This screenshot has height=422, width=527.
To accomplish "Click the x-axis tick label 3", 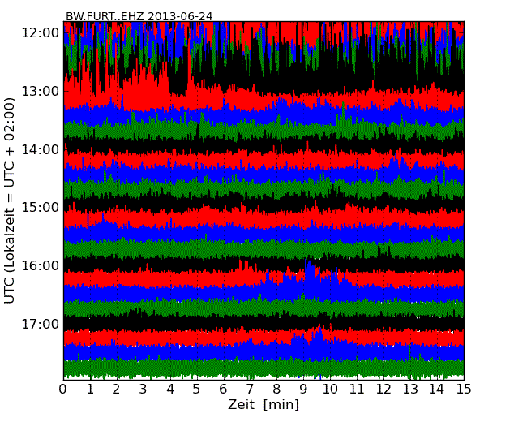I will tap(144, 390).
